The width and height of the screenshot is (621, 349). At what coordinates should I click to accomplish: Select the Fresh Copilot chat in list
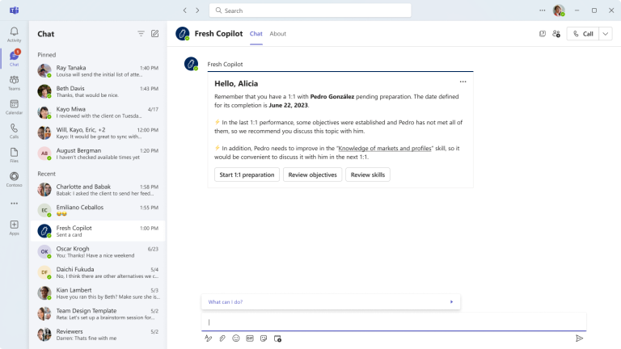click(x=98, y=231)
